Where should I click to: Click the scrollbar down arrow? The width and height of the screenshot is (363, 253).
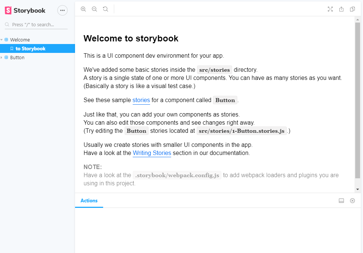click(x=357, y=189)
